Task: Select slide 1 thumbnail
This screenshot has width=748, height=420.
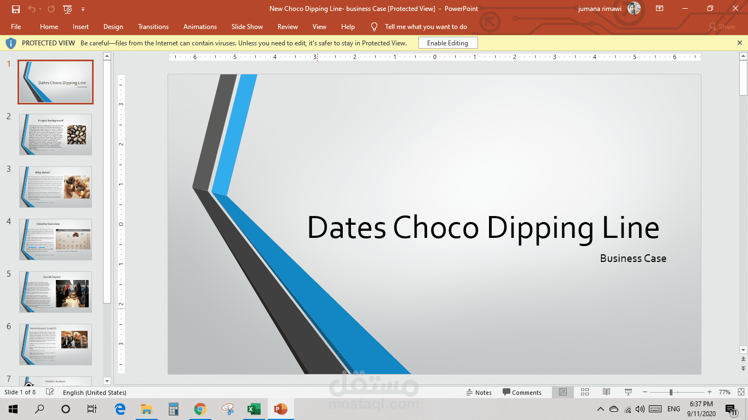Action: (x=55, y=82)
